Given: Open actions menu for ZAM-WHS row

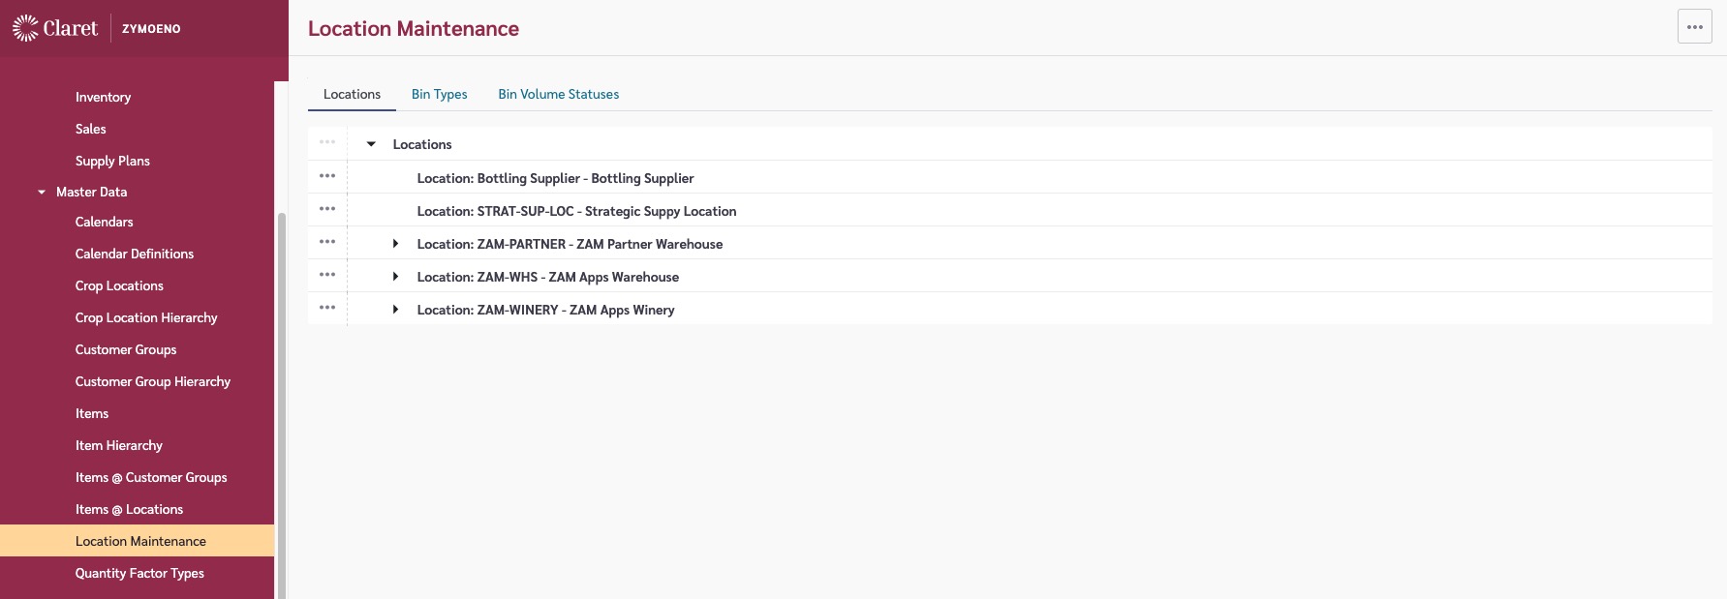Looking at the screenshot, I should pyautogui.click(x=327, y=276).
